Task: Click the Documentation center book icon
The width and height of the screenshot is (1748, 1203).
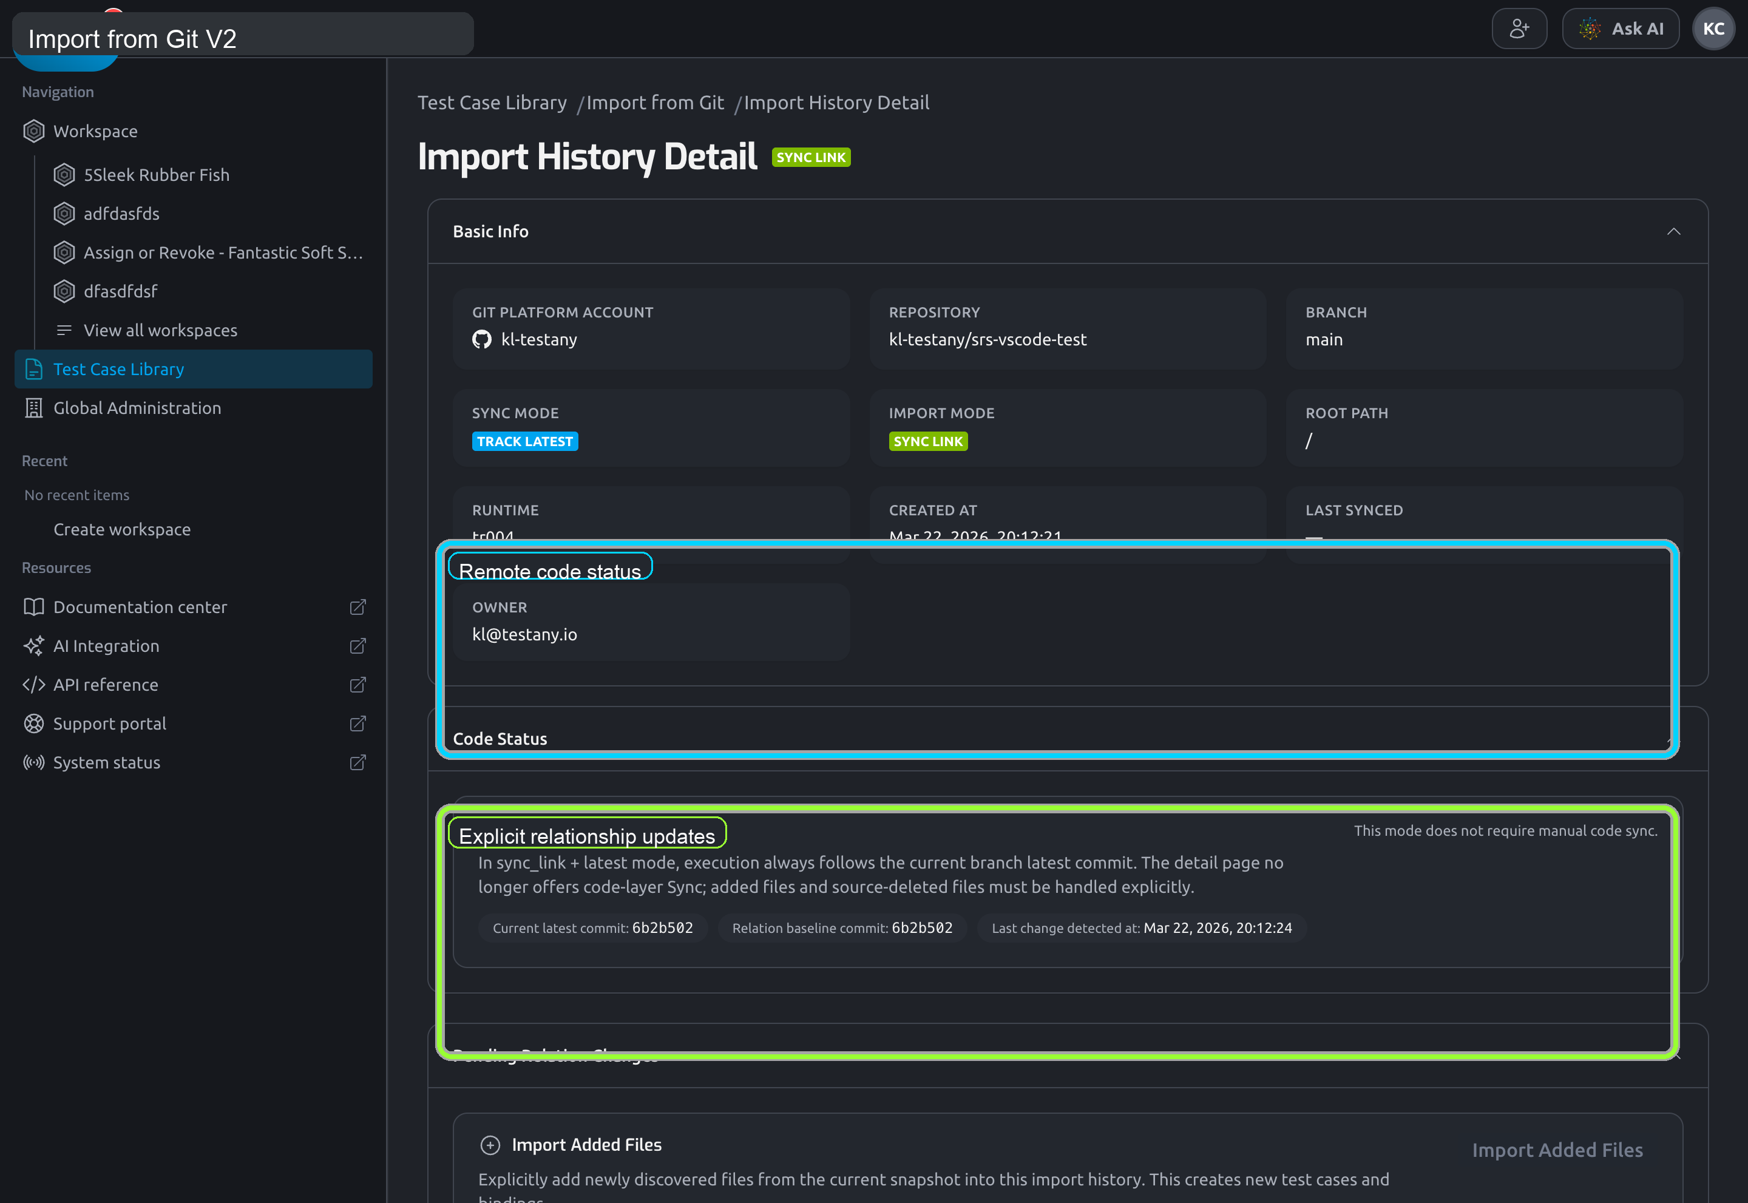Action: [x=34, y=607]
